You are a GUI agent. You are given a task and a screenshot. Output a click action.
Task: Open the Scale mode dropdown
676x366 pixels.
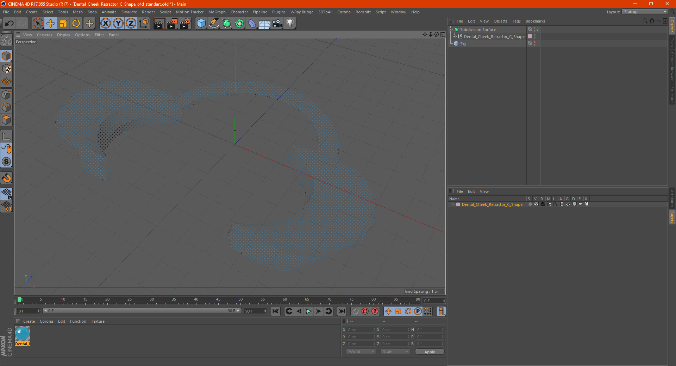(x=395, y=352)
